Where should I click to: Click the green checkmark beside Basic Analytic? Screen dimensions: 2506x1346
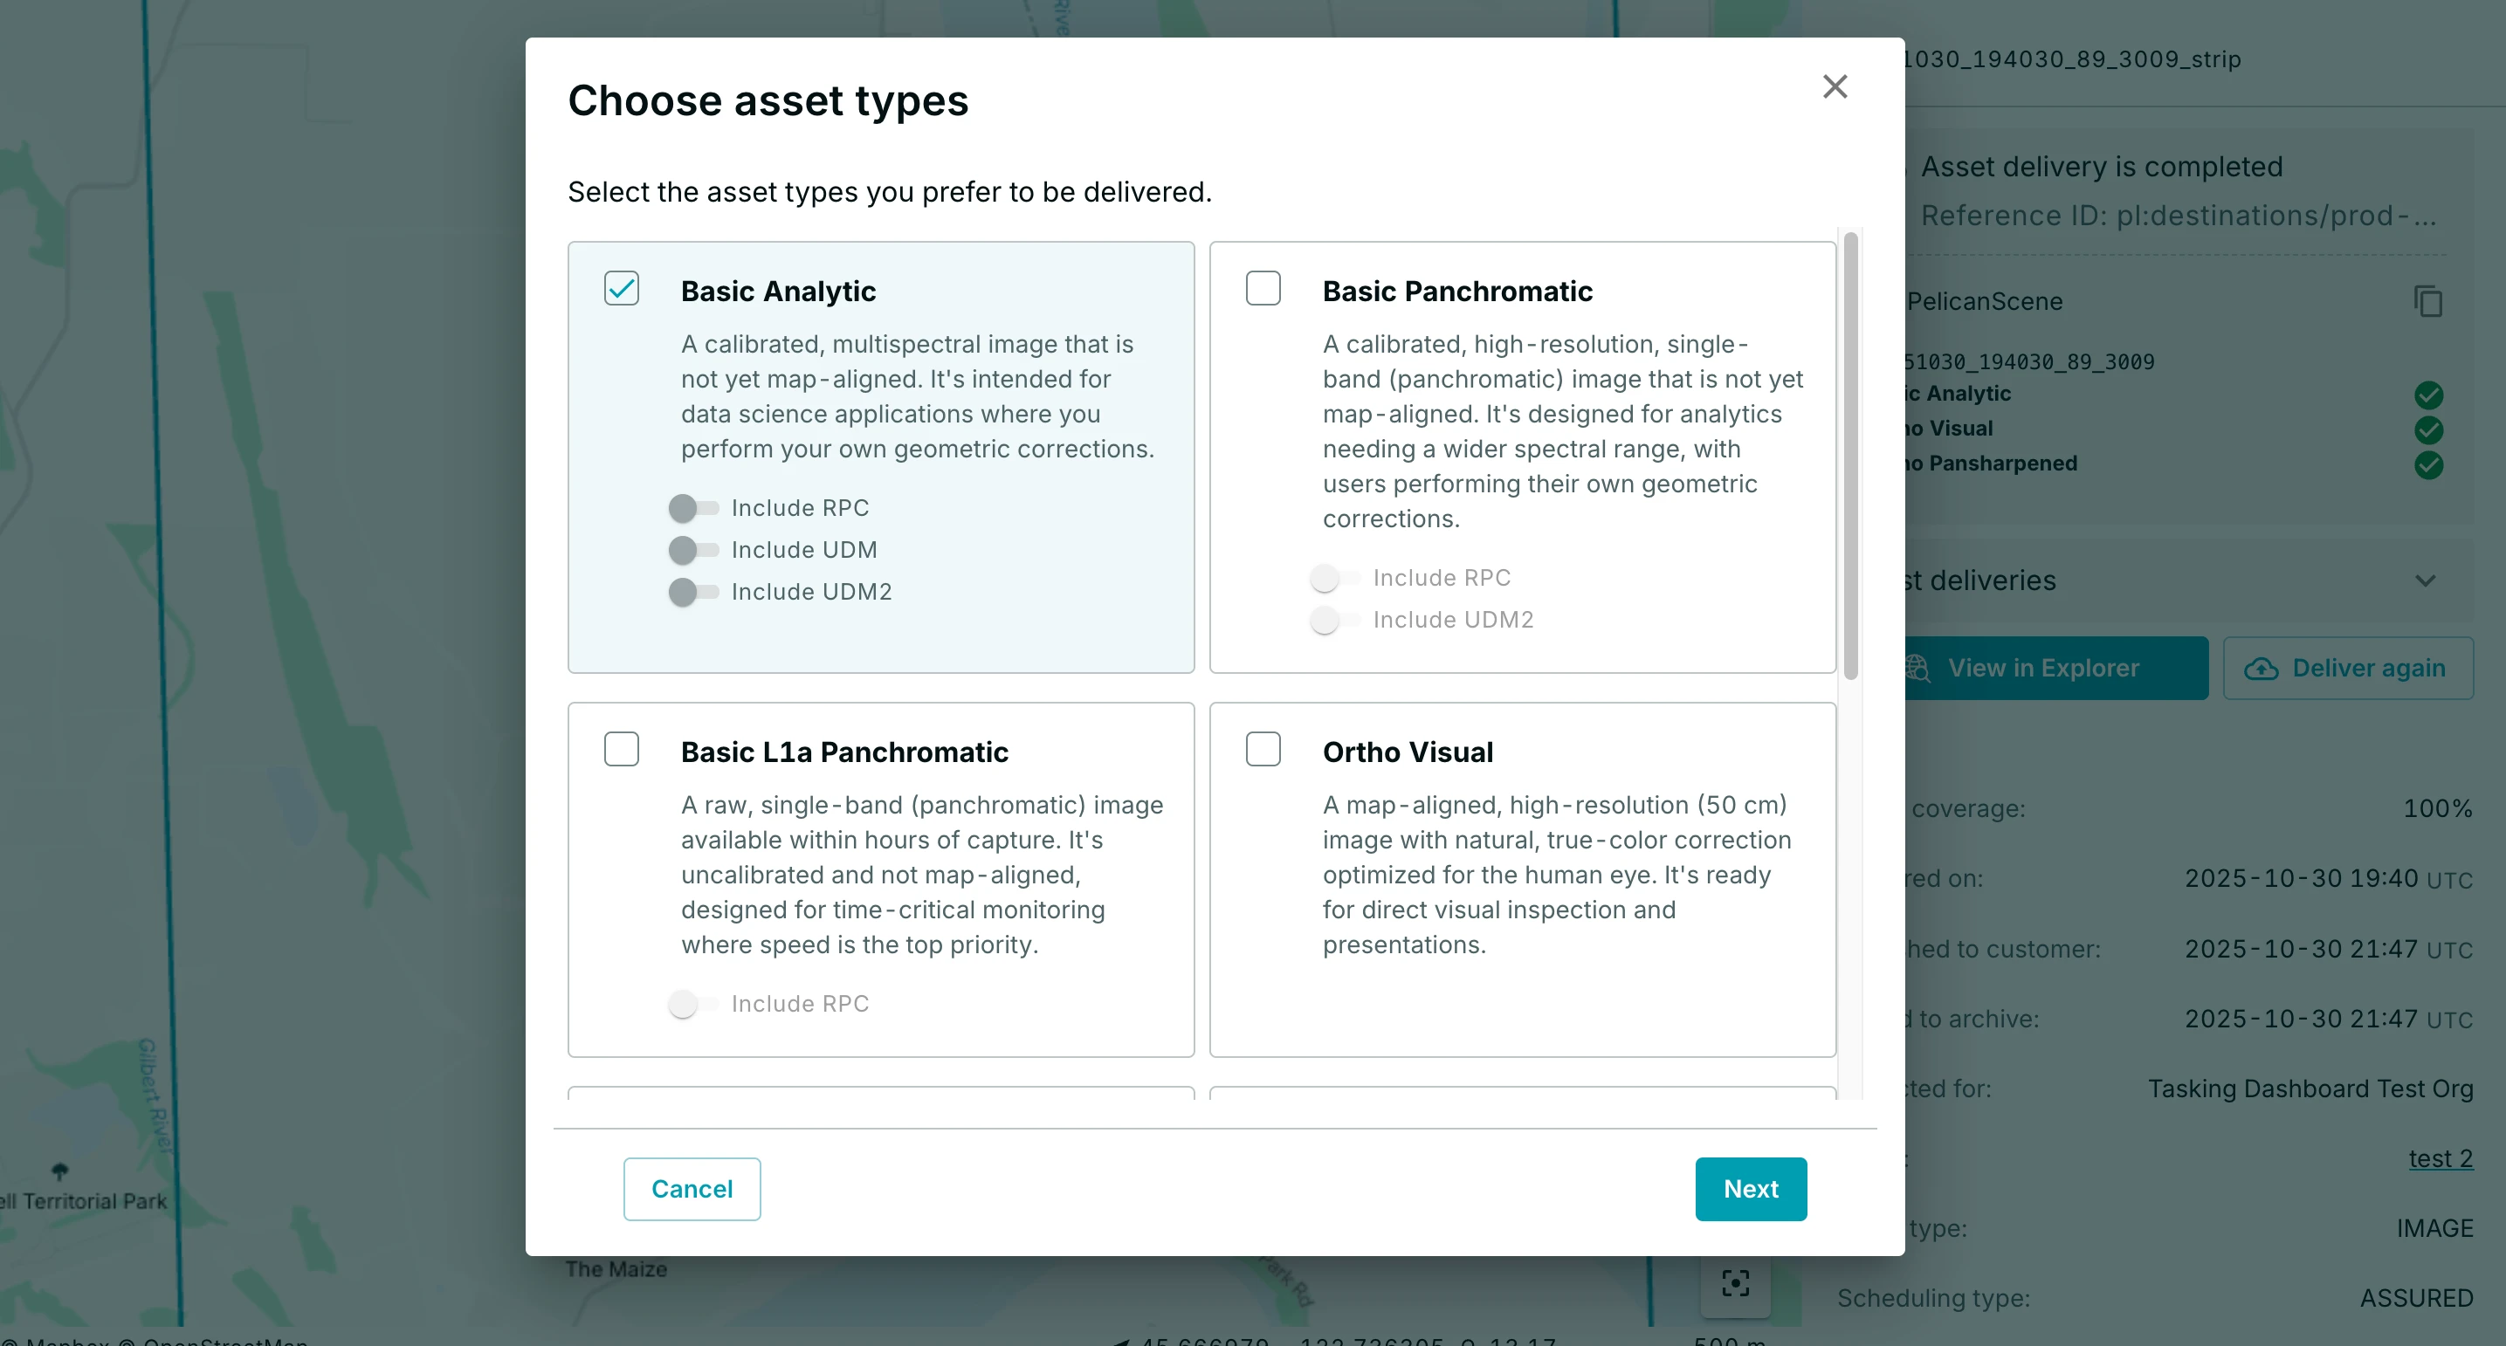(x=2429, y=394)
